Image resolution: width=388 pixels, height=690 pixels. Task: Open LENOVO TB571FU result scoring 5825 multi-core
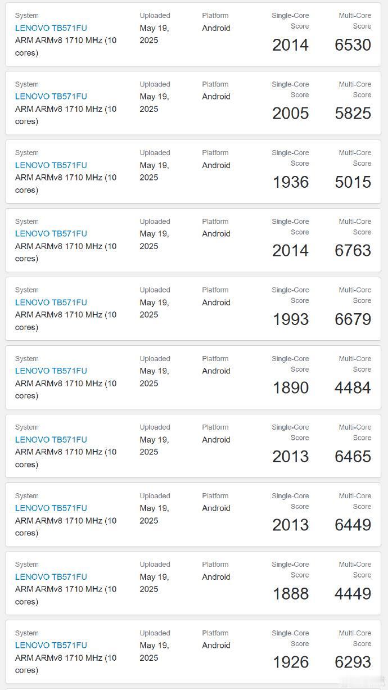tap(51, 97)
